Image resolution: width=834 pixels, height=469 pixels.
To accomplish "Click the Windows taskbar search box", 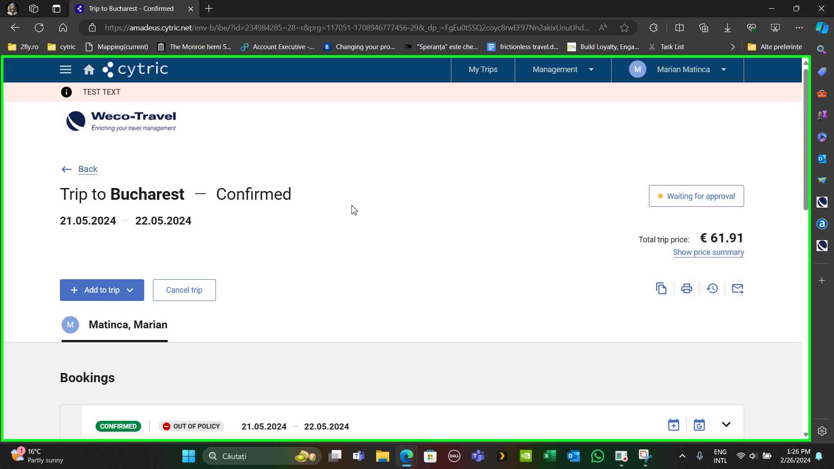I will pyautogui.click(x=262, y=456).
